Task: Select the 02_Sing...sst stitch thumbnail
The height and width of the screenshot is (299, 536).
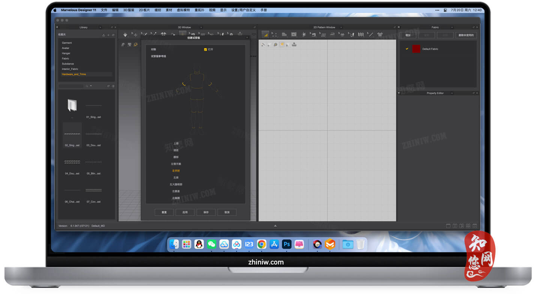Action: tap(72, 134)
